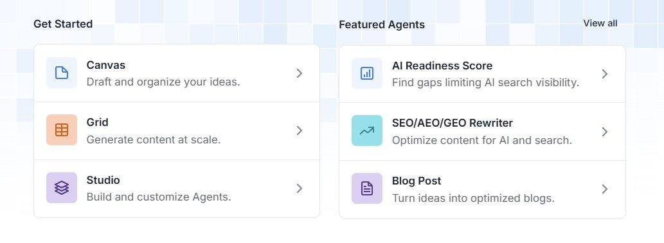
Task: Click 'Find gaps limiting AI search visibility' text
Action: coord(485,82)
